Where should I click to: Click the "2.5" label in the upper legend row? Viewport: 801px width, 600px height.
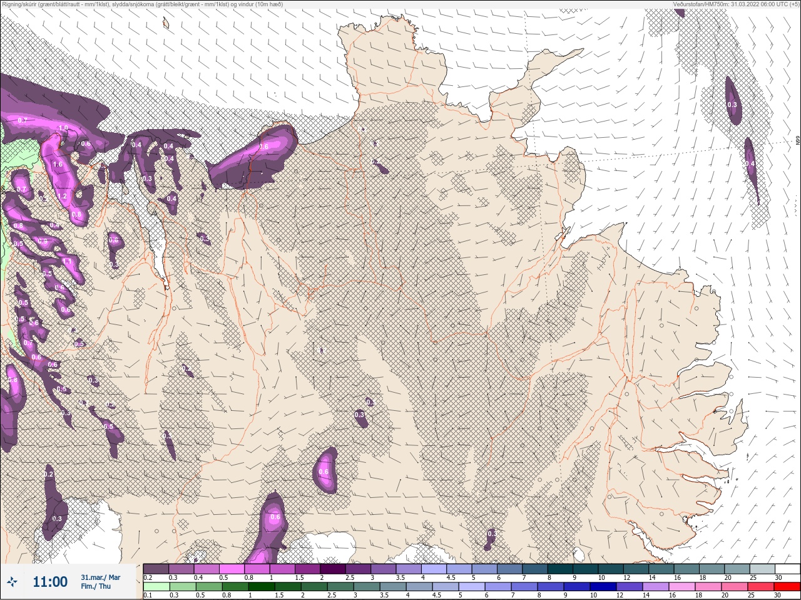(x=350, y=577)
